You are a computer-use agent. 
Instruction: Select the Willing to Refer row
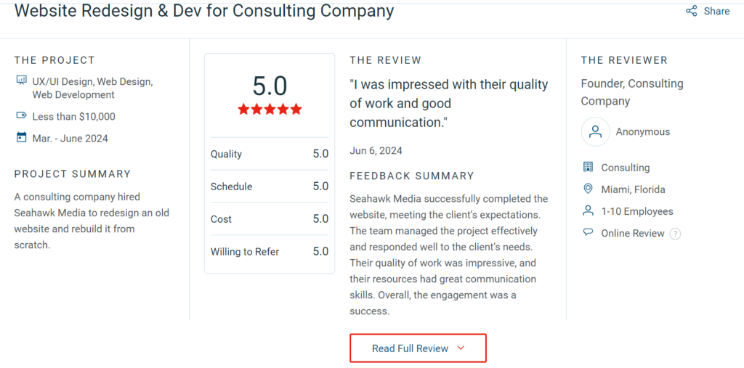tap(270, 251)
